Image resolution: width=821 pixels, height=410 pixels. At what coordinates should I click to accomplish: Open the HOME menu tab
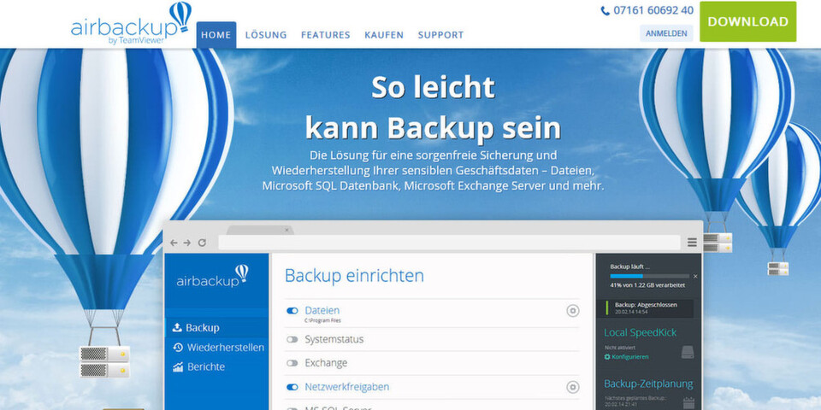tap(216, 35)
